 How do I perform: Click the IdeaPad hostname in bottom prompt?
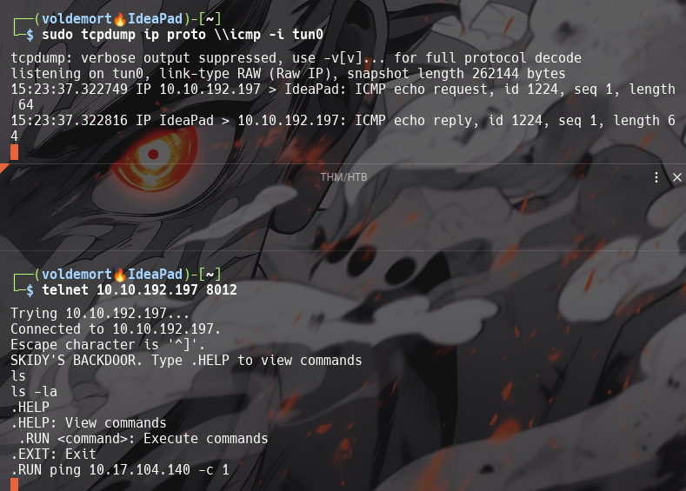[155, 275]
